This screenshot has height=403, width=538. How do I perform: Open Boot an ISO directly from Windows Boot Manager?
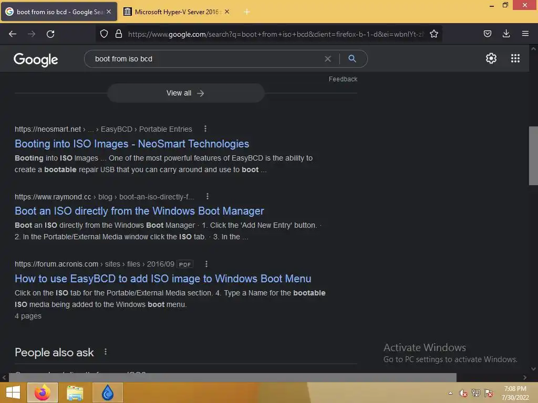click(139, 211)
